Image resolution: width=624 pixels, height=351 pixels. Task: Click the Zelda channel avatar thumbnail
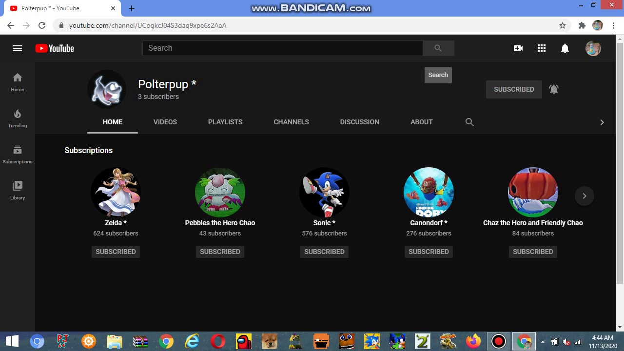116,192
